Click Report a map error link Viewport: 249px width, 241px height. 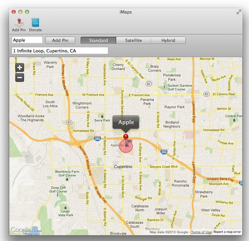[227, 232]
